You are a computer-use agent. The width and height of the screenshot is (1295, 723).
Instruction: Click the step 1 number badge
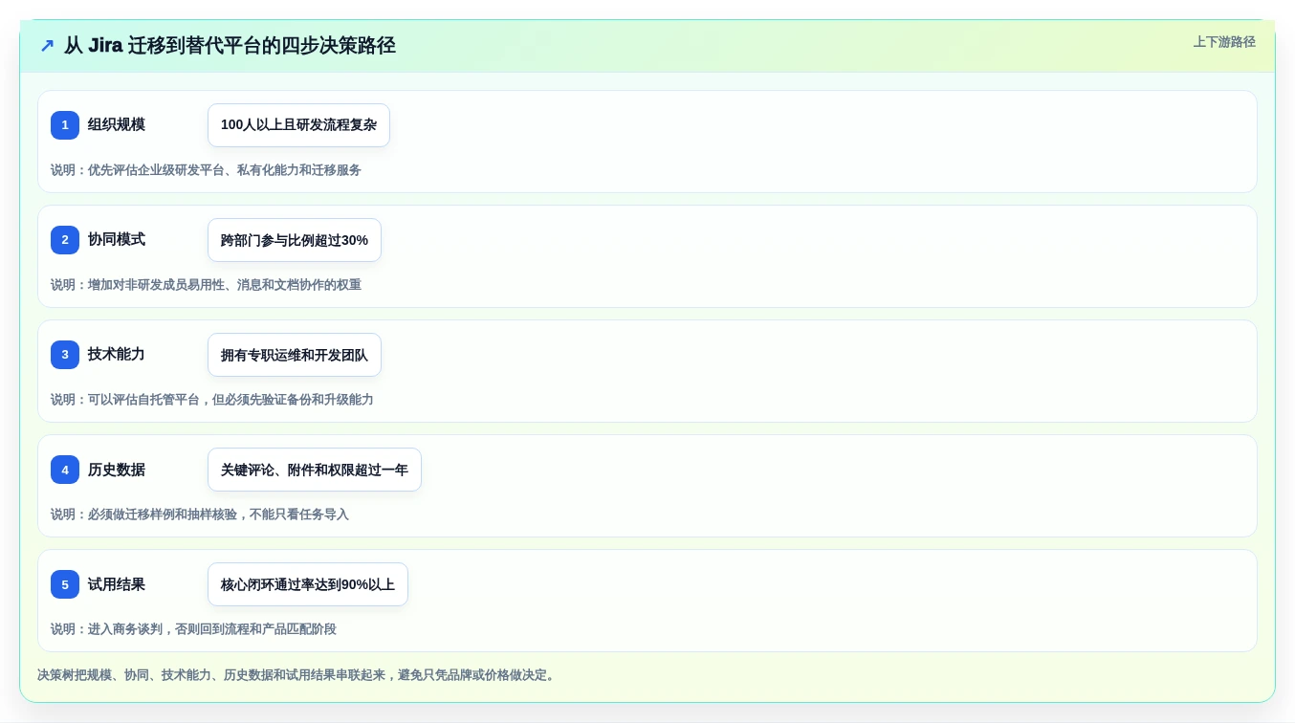(65, 125)
